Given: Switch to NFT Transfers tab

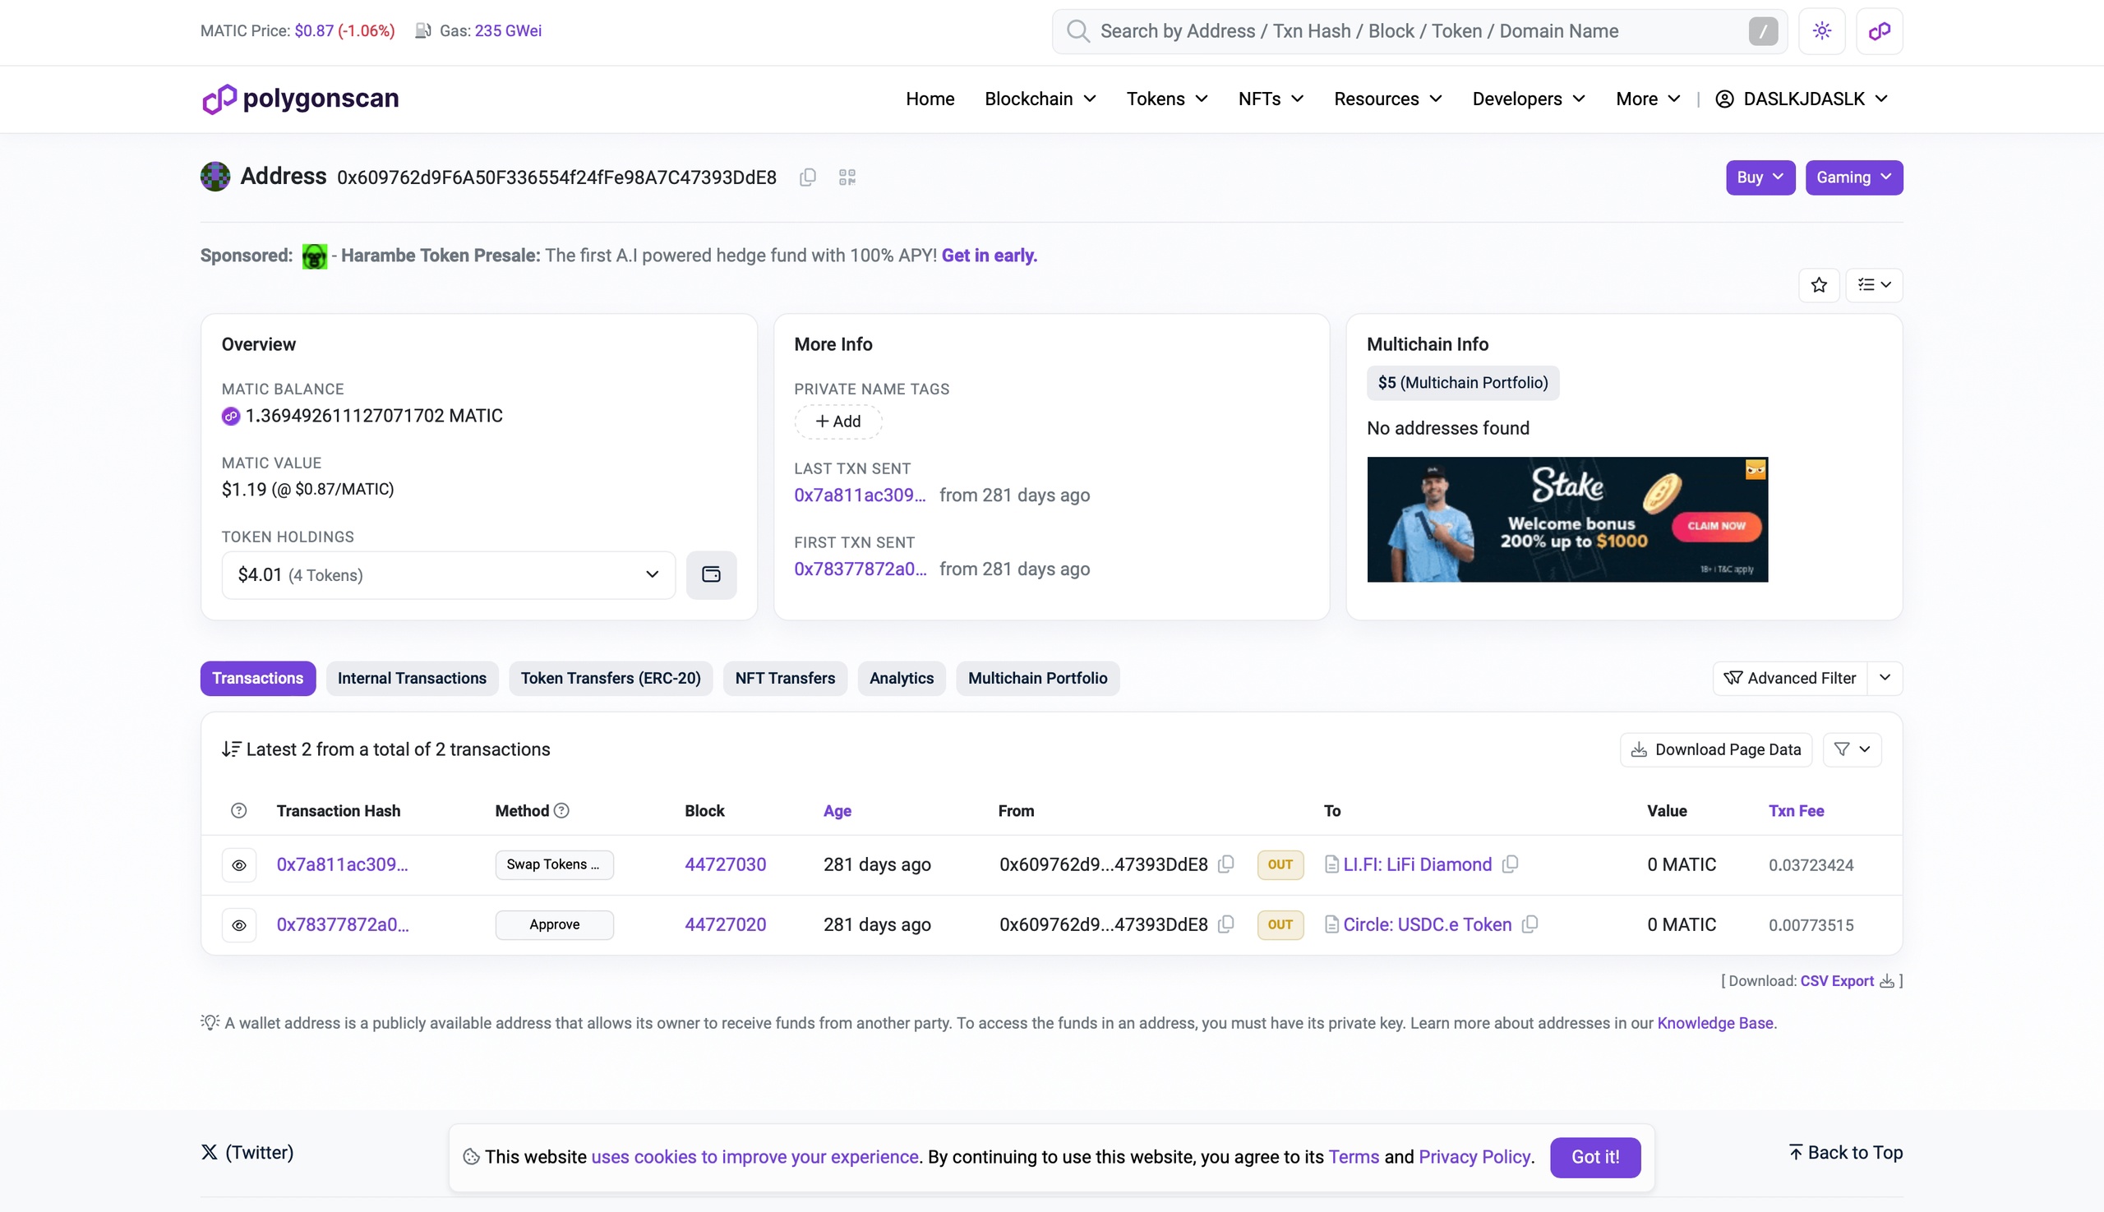Looking at the screenshot, I should coord(784,679).
